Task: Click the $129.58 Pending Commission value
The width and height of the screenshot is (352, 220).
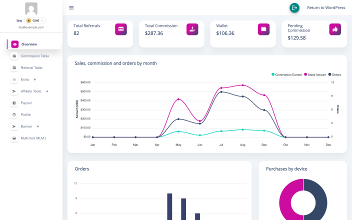Action: tap(296, 38)
